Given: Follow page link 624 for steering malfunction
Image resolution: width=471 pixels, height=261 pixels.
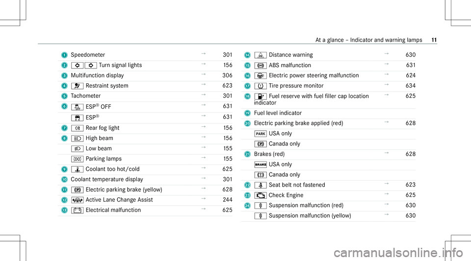Looking at the screenshot, I should pos(411,75).
